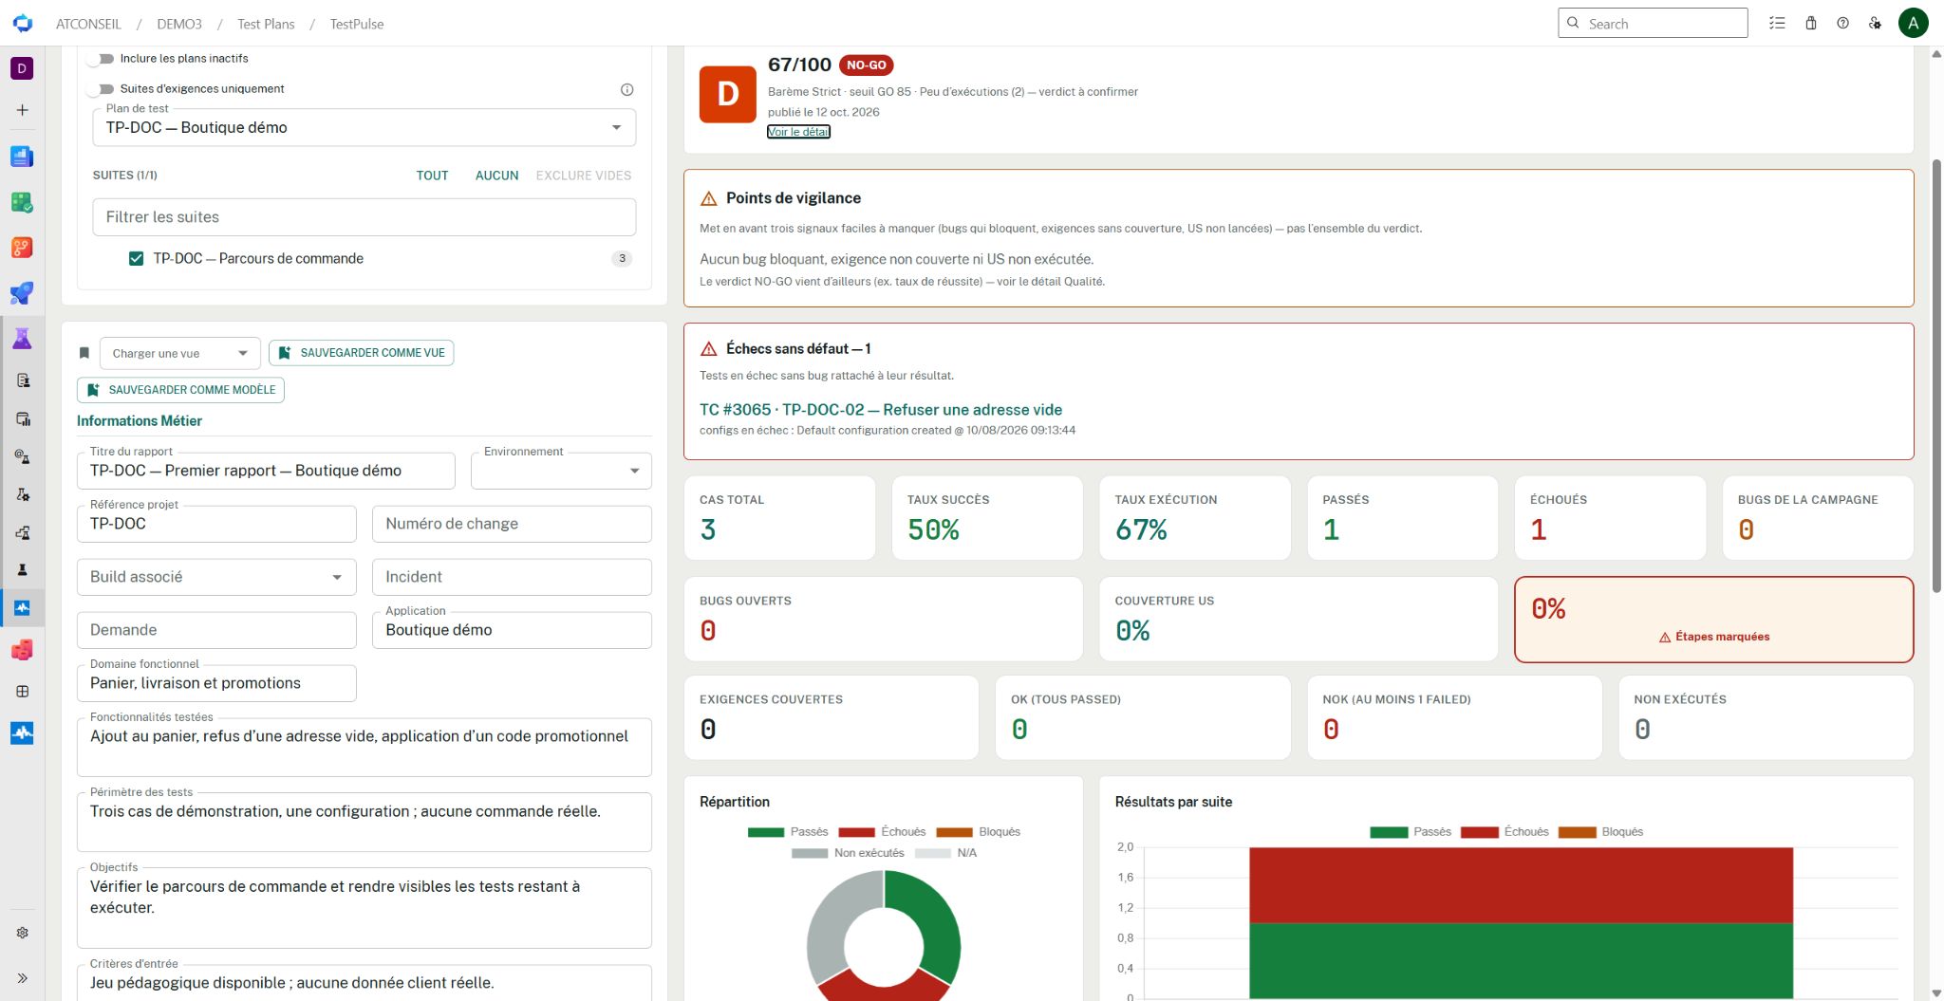Click the AUCUN suites button
Viewport: 1944px width, 1001px height.
[496, 176]
